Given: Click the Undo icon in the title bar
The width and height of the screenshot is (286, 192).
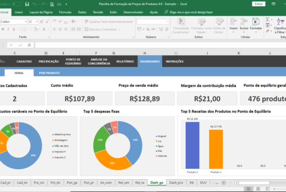Looking at the screenshot, I should (x=34, y=4).
